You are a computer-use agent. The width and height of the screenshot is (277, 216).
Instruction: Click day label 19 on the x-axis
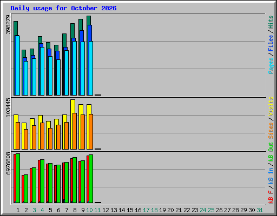click(162, 210)
